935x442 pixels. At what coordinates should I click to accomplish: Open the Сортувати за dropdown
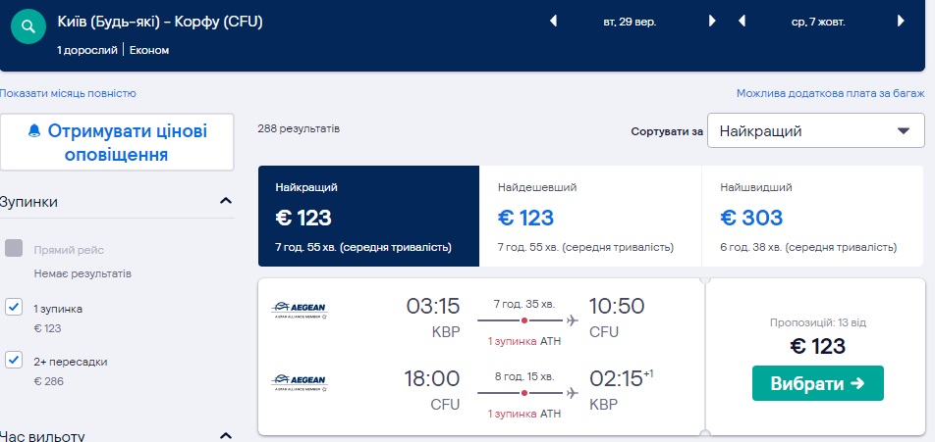click(815, 130)
